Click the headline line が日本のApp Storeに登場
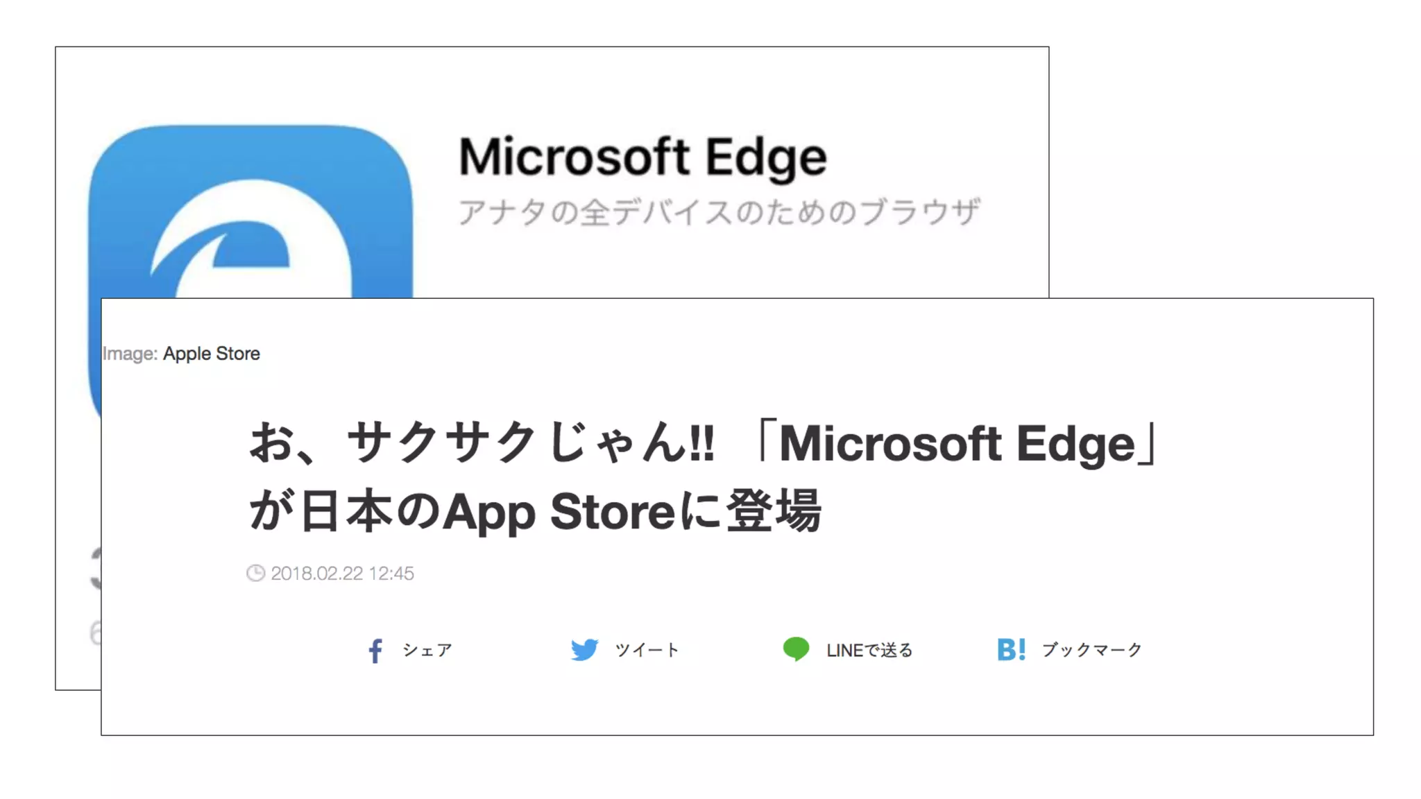Screen dimensions: 1421x799 coord(535,511)
